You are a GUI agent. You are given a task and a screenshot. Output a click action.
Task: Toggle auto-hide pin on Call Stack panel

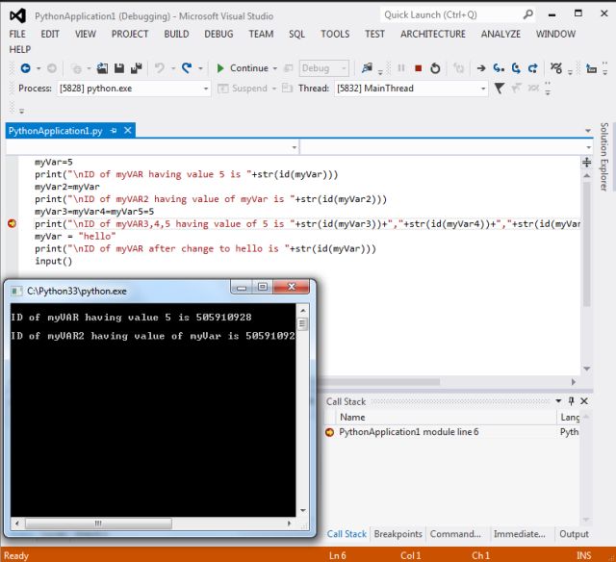571,400
